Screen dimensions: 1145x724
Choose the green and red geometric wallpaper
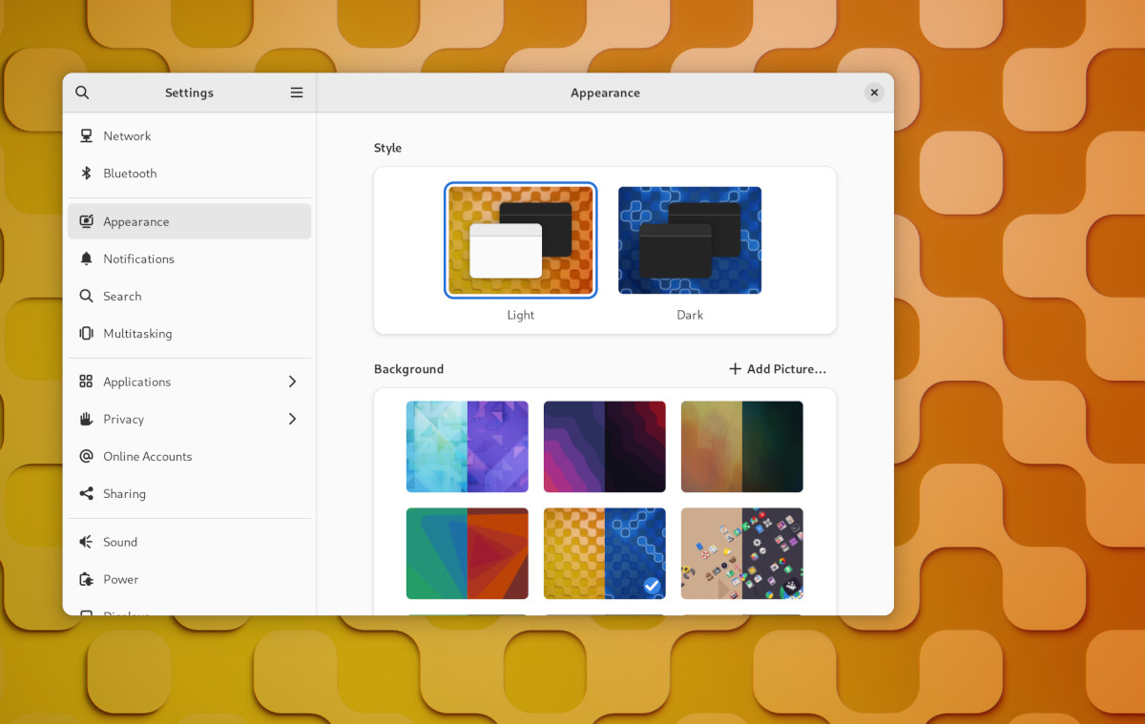pos(467,553)
